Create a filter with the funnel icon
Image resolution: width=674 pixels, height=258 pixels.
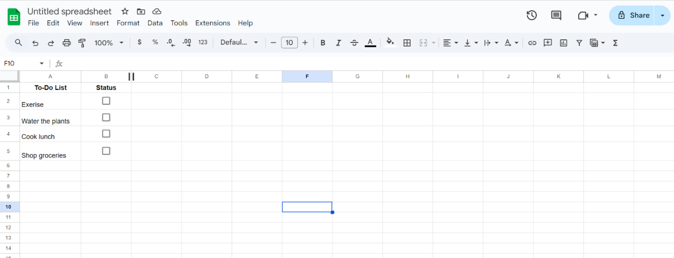point(579,42)
